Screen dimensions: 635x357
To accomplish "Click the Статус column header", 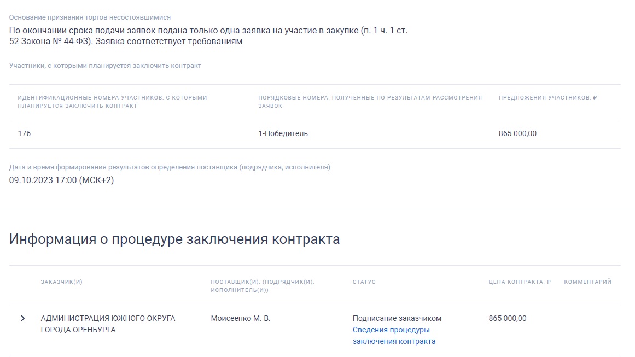I will point(364,282).
